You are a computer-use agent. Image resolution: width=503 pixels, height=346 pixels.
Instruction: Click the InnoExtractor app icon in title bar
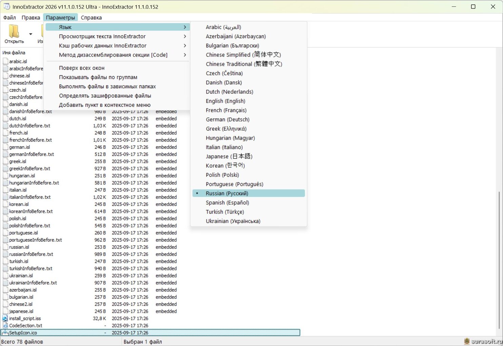point(7,6)
